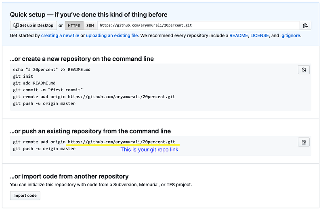
Task: Open the README link
Action: (238, 35)
